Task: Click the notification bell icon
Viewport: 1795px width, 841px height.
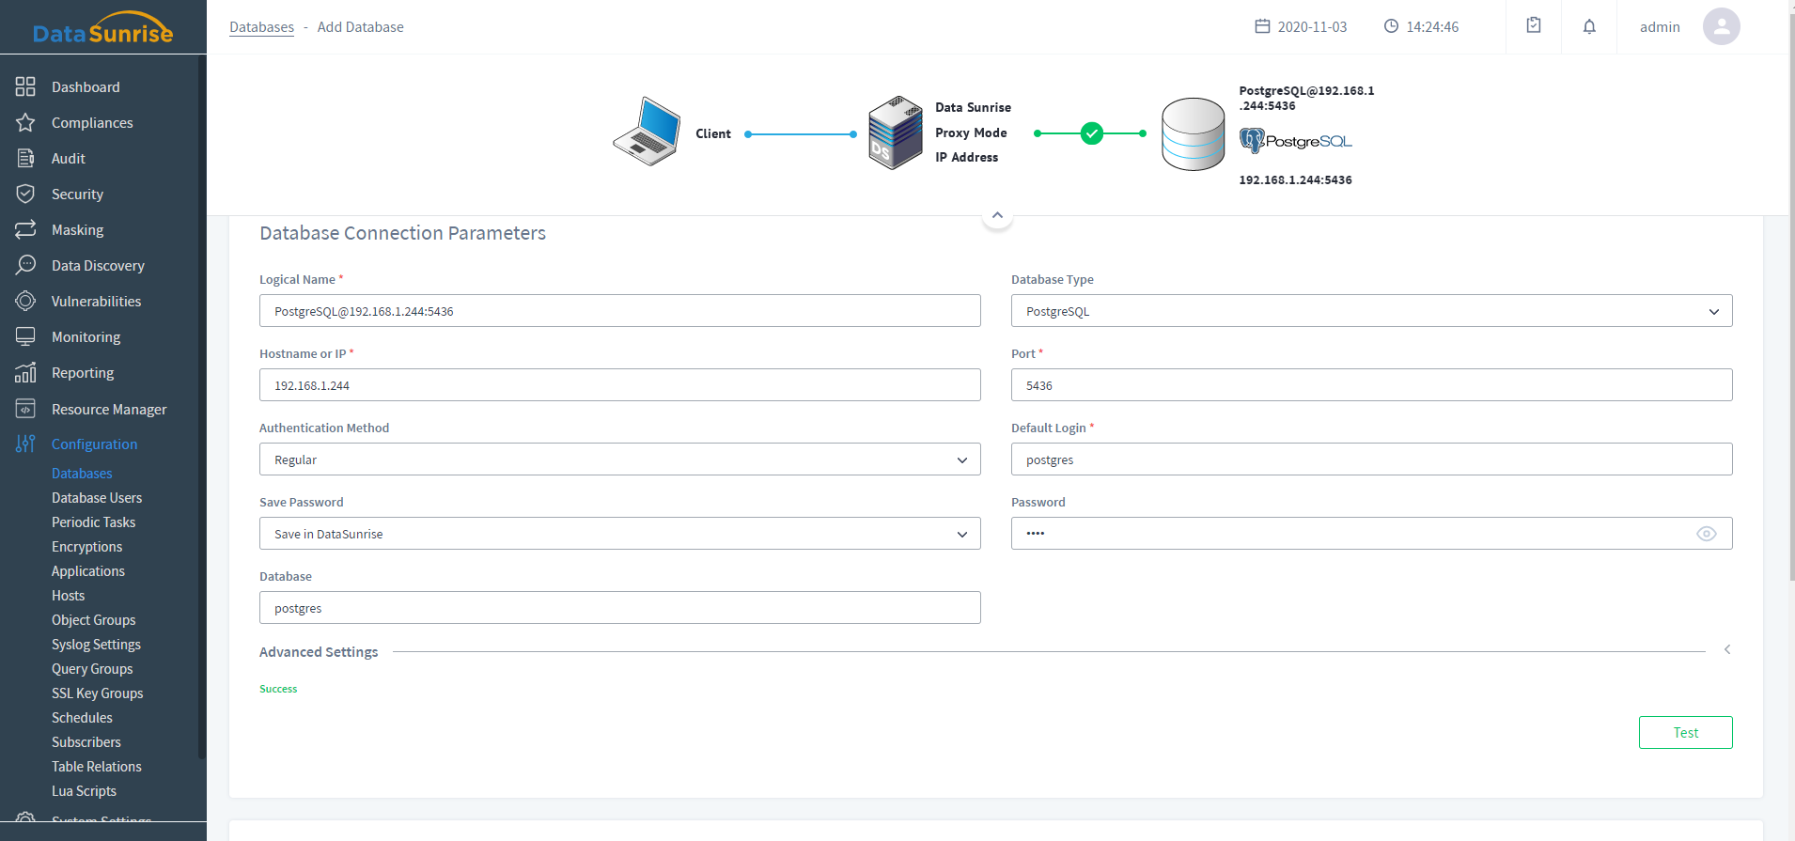Action: tap(1589, 26)
